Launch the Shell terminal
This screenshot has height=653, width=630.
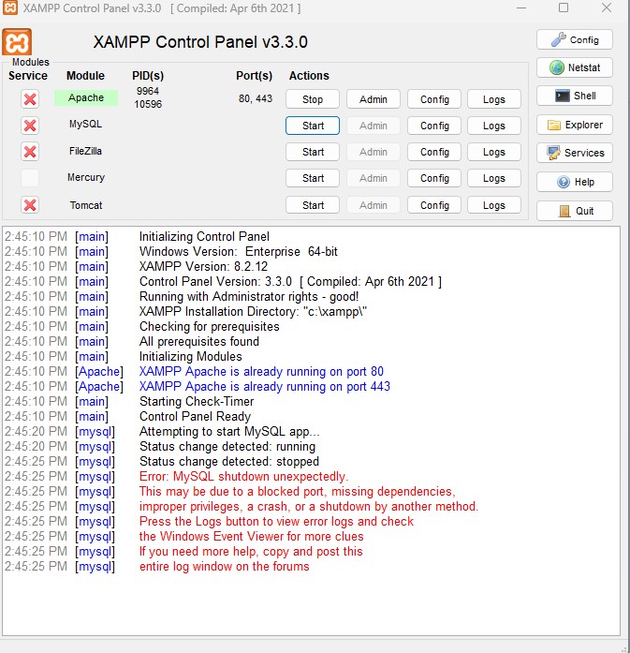click(x=574, y=96)
